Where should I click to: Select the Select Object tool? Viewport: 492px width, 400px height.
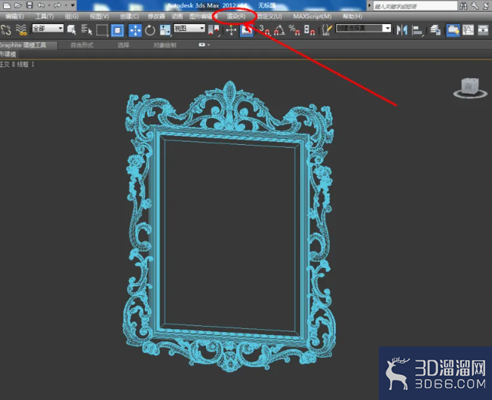72,30
